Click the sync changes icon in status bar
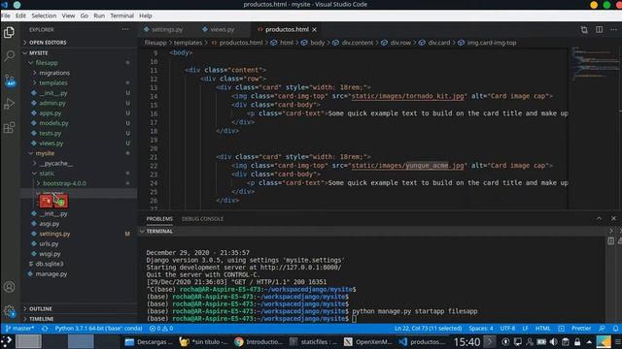Image resolution: width=622 pixels, height=349 pixels. pos(45,329)
